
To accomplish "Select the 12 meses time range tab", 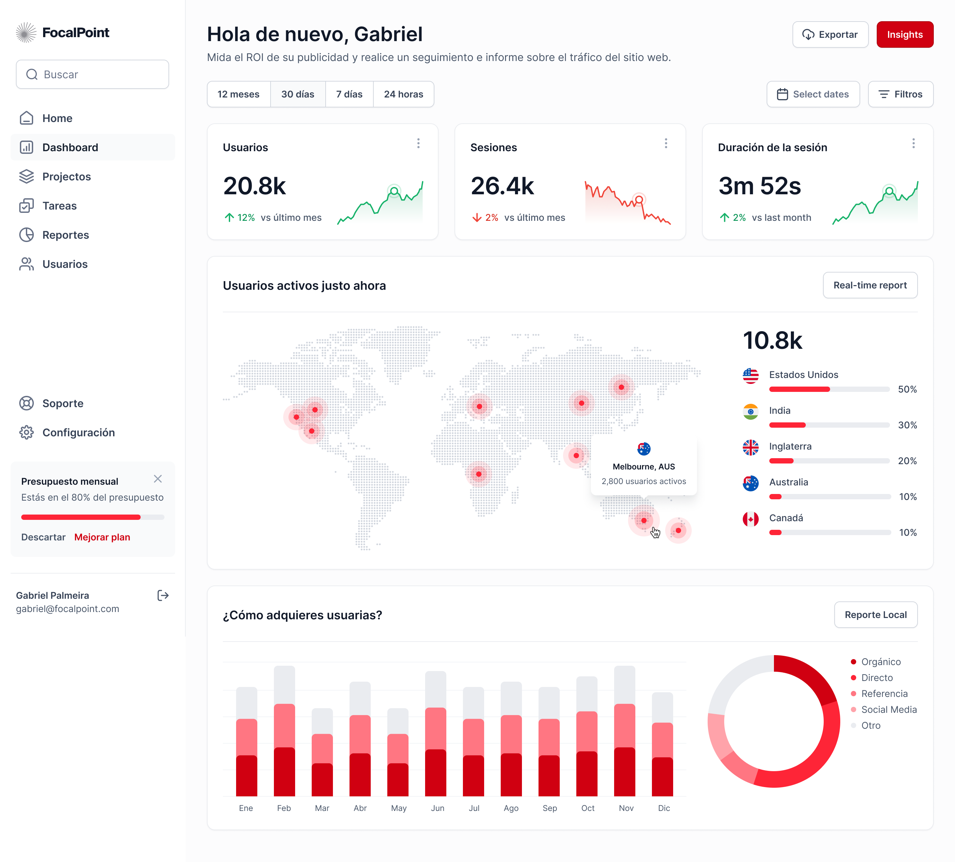I will 238,94.
